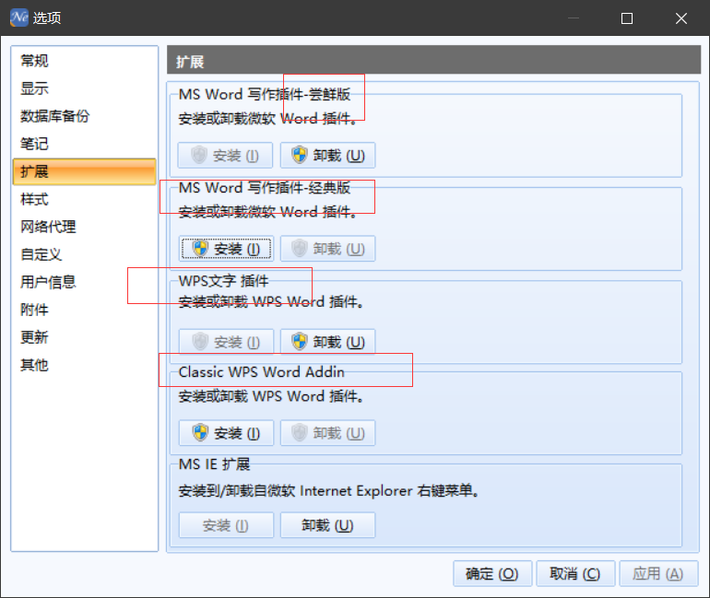Click the Classic WPS Word Addin description line
This screenshot has width=710, height=598.
[271, 396]
